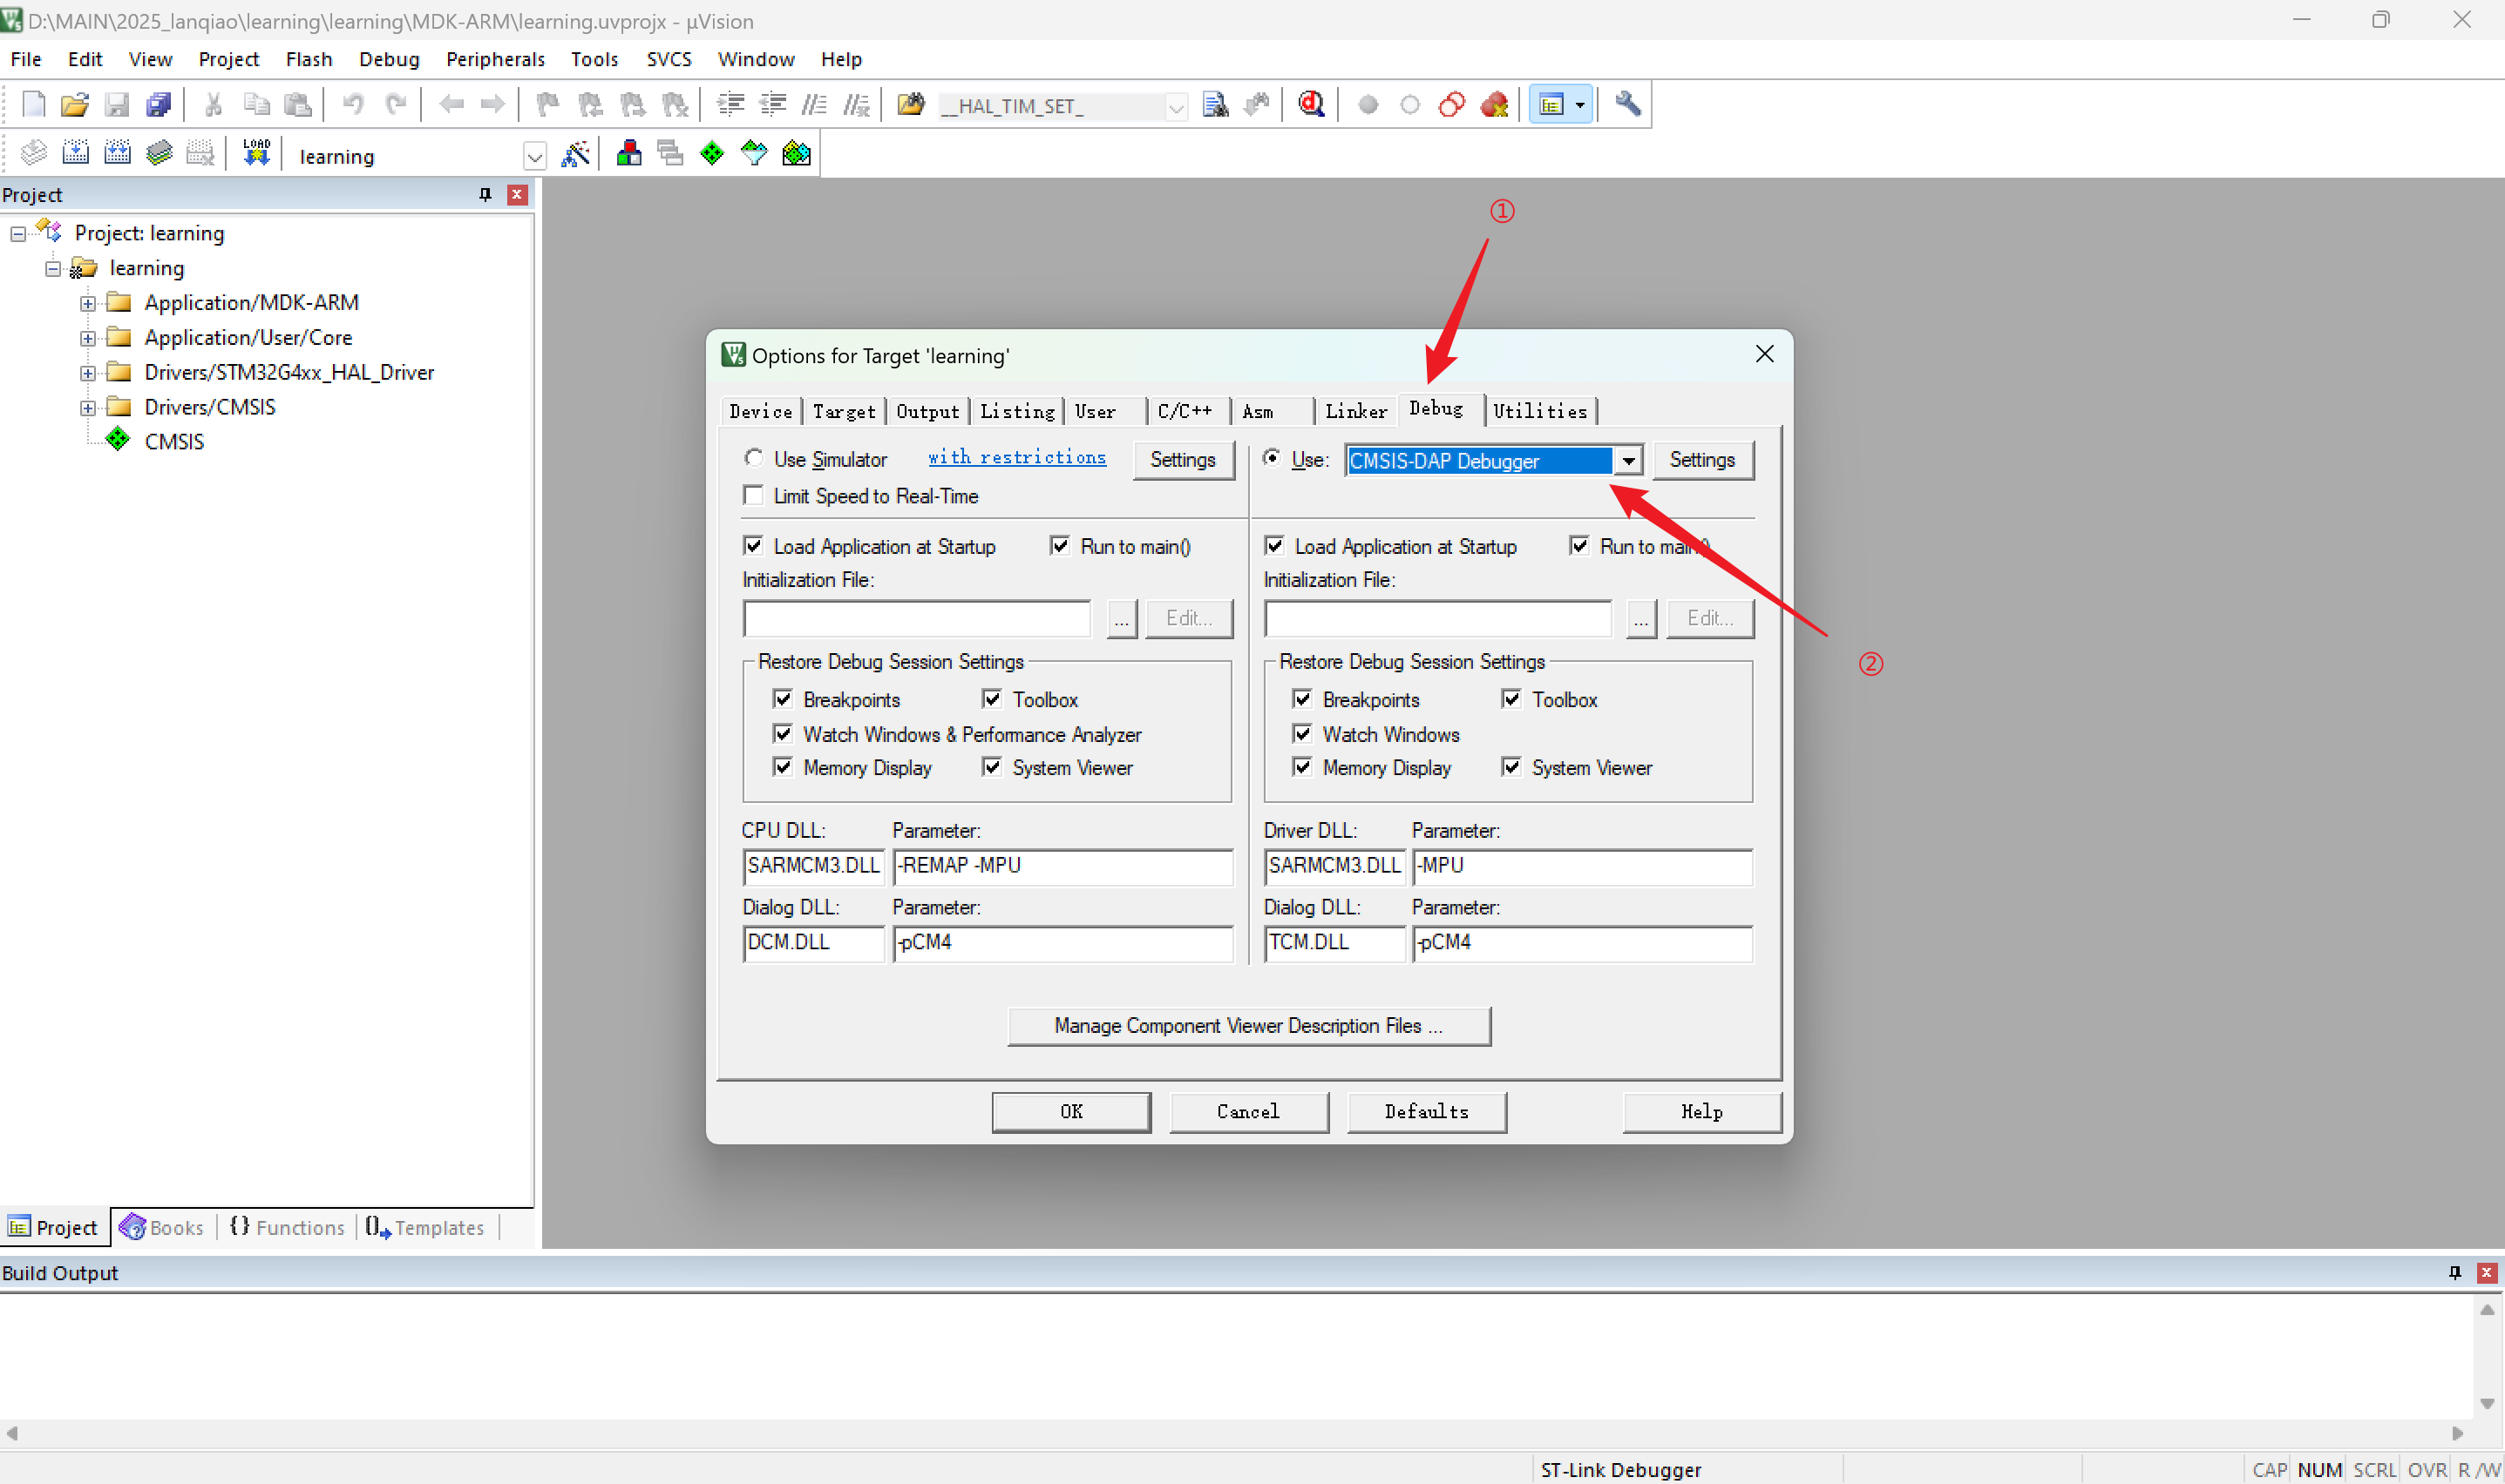Viewport: 2505px width, 1484px height.
Task: Click Manage Component Viewer Description Files button
Action: pos(1248,1026)
